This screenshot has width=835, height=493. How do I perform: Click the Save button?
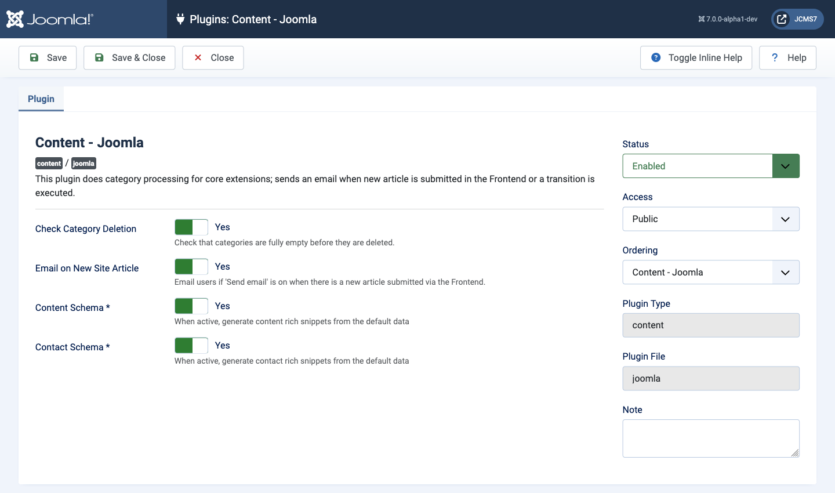tap(48, 57)
